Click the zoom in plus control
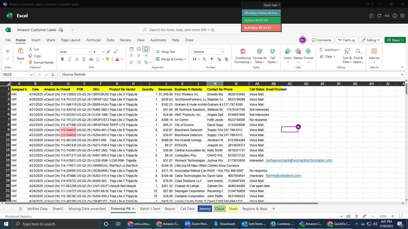This screenshot has width=408, height=229. (x=392, y=216)
